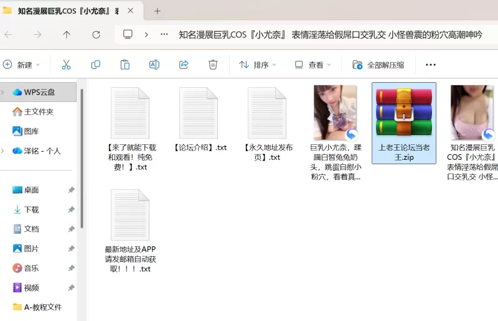Screen dimensions: 498x321
Task: Open the toolbar's See more ellipsis menu
Action: (431, 65)
